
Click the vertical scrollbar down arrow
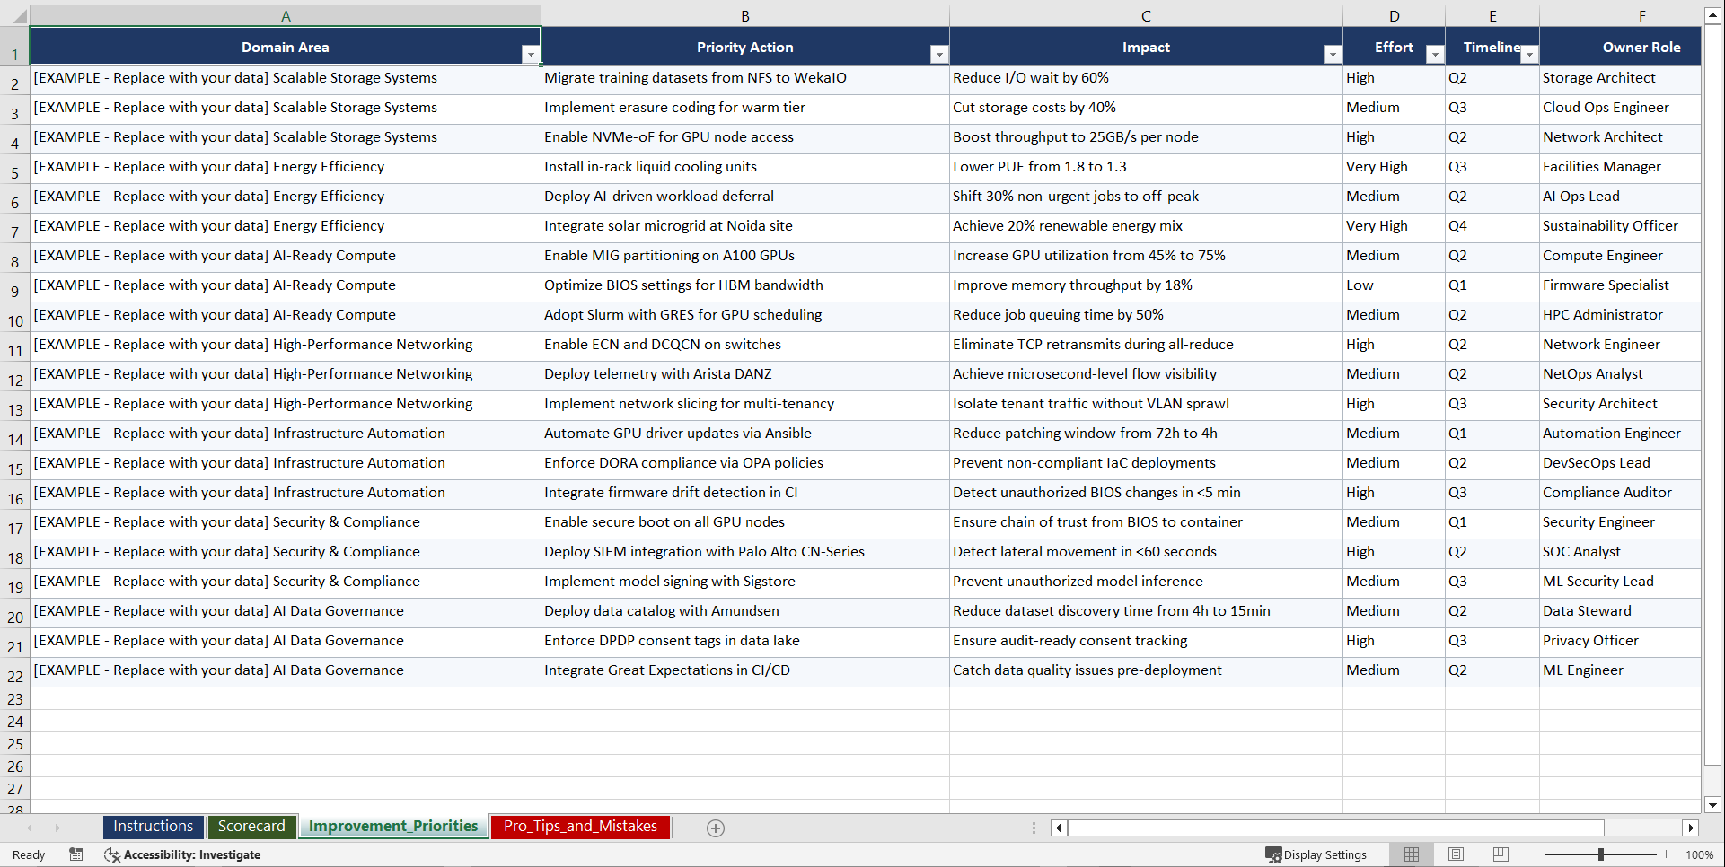pos(1712,806)
